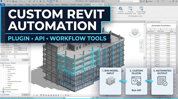The width and height of the screenshot is (178, 99).
Task: Run the Custom Plugin Command ribbon icon
Action: click(x=141, y=10)
